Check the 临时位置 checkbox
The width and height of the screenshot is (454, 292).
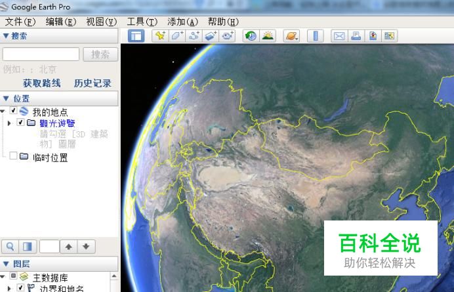[x=13, y=156]
